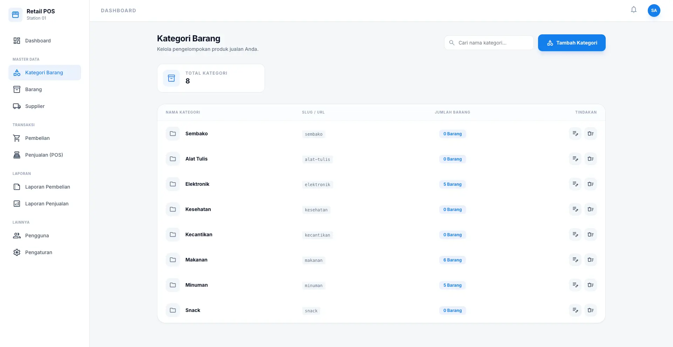
Task: Click delete icon for Makanan row
Action: point(590,260)
